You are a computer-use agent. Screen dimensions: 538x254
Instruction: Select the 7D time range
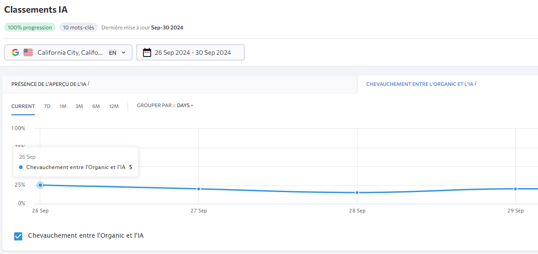tap(47, 106)
